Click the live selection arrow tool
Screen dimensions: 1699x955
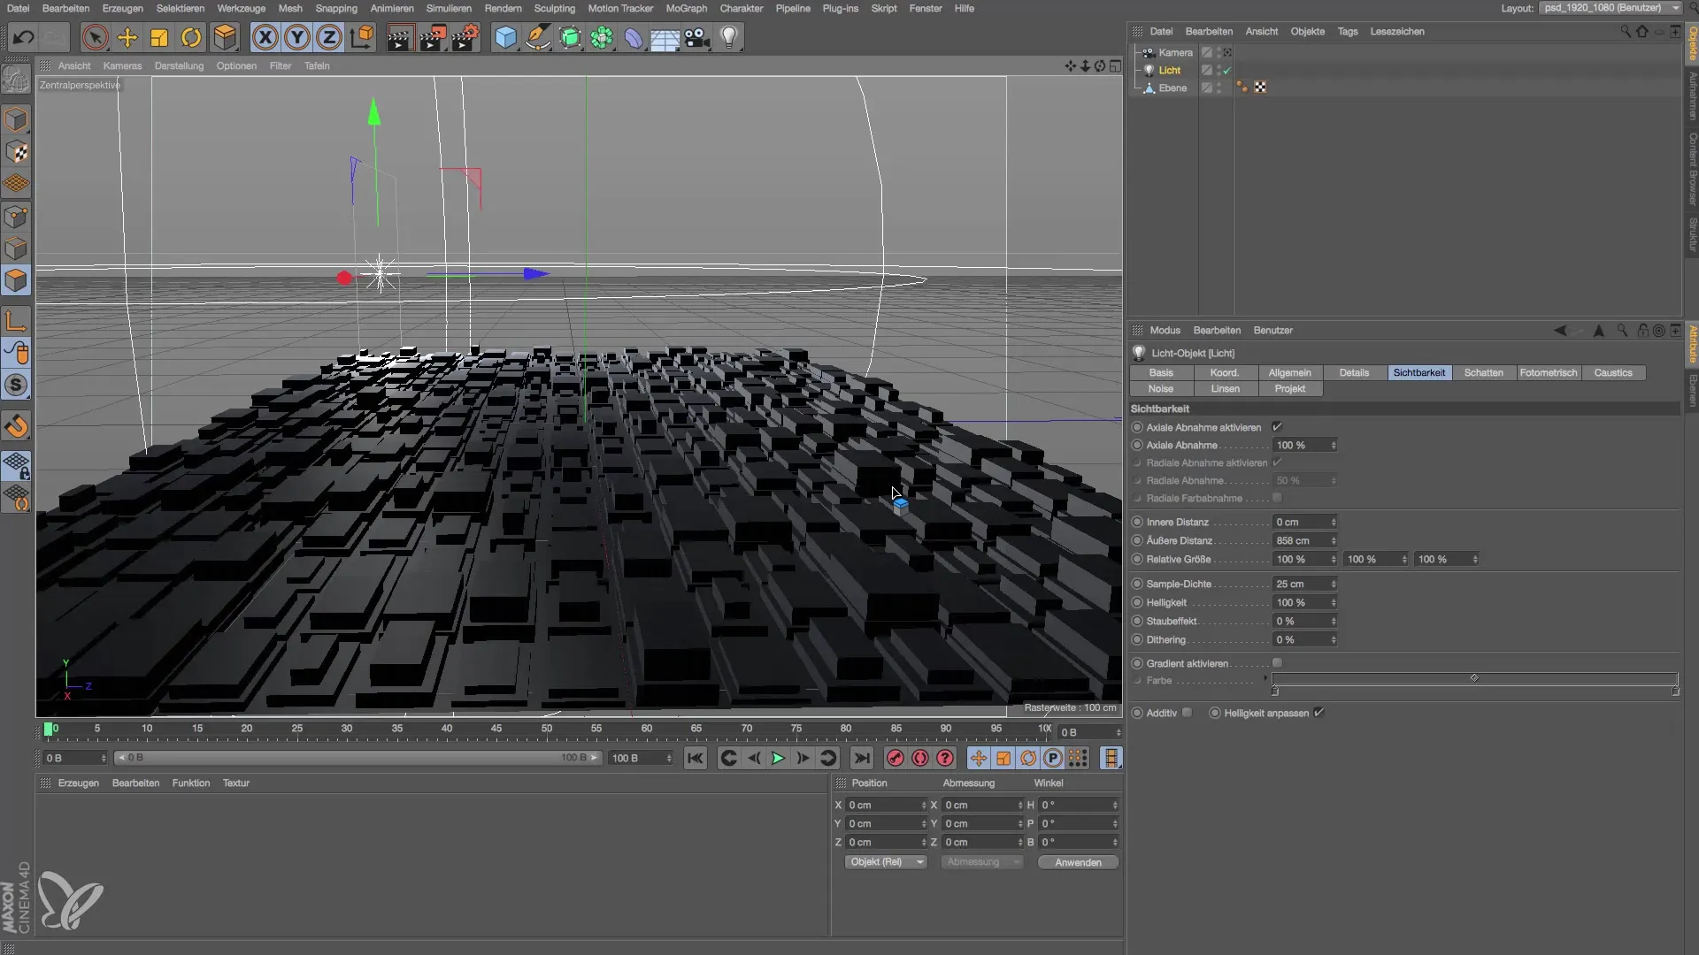pyautogui.click(x=96, y=37)
